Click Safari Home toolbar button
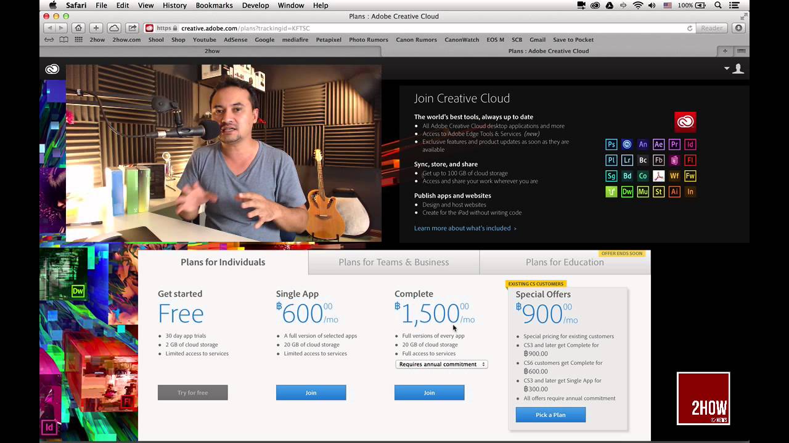Viewport: 789px width, 443px height. click(78, 28)
